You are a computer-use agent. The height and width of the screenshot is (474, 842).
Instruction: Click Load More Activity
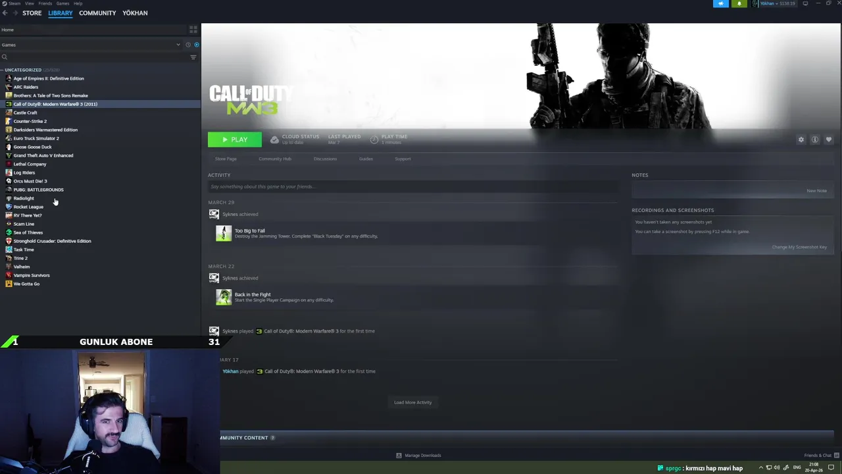click(x=412, y=402)
